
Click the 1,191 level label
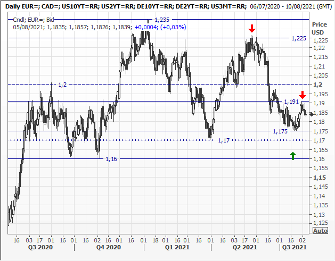pos(291,101)
